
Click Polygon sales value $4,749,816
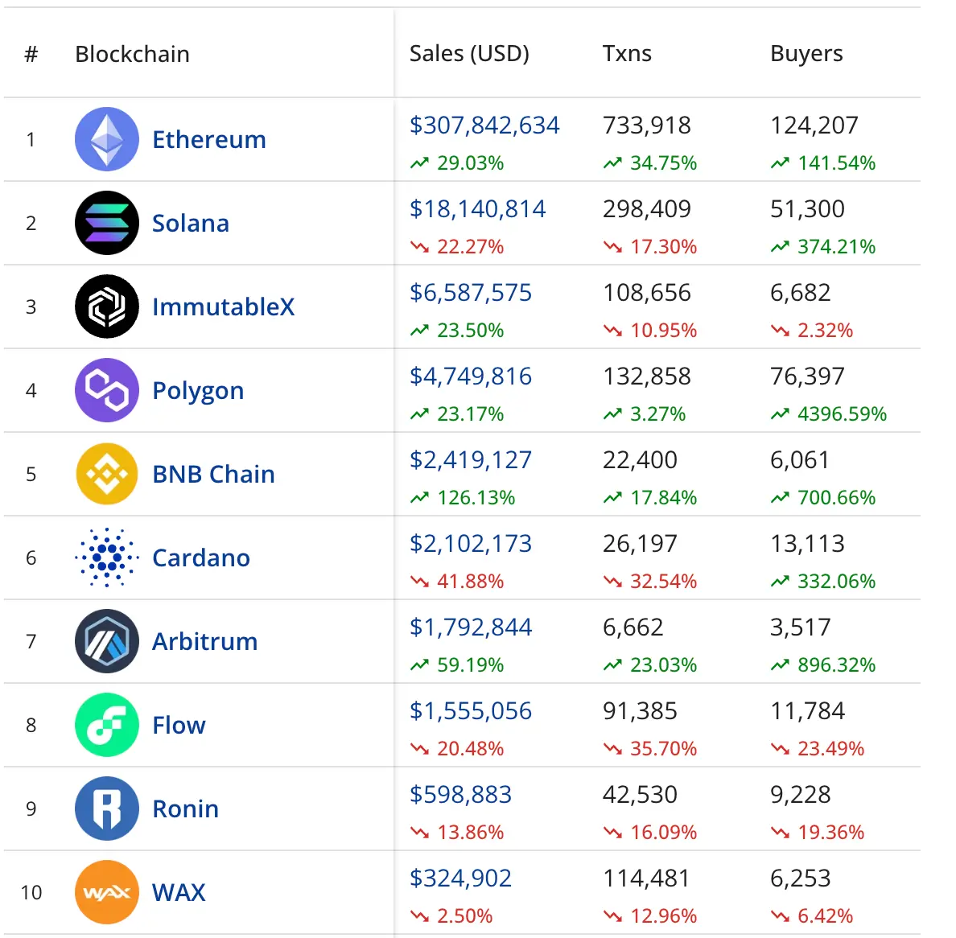[471, 376]
